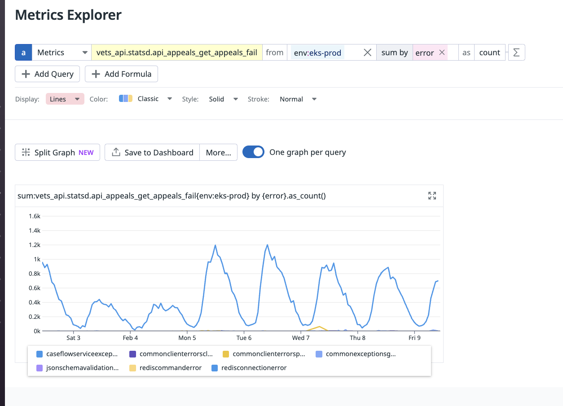The width and height of the screenshot is (563, 406).
Task: Remove the 'error' sum by tag
Action: (x=442, y=52)
